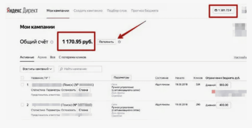Click Кликов column header
252x128 pixels.
pyautogui.click(x=198, y=78)
